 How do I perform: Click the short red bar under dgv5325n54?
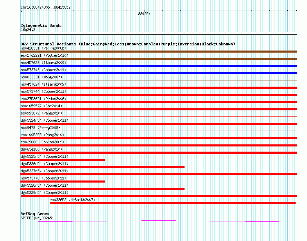[x=63, y=160]
